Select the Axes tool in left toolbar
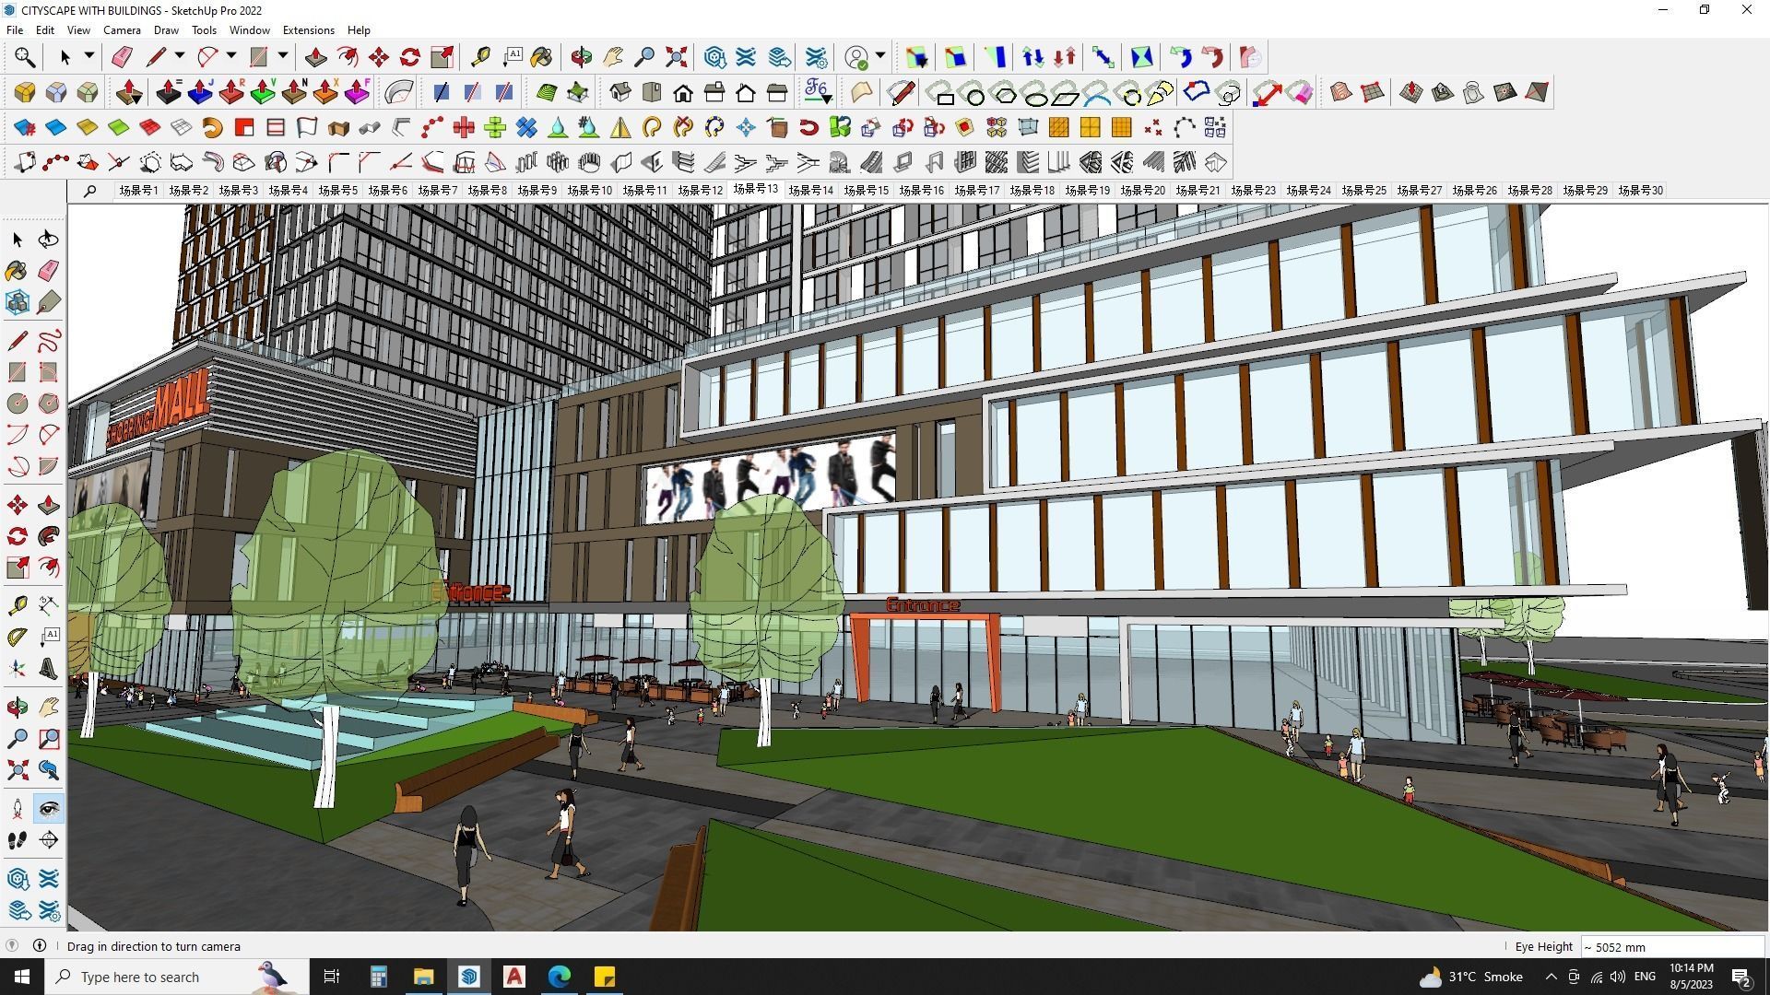Screen dimensions: 1770x995 point(18,669)
